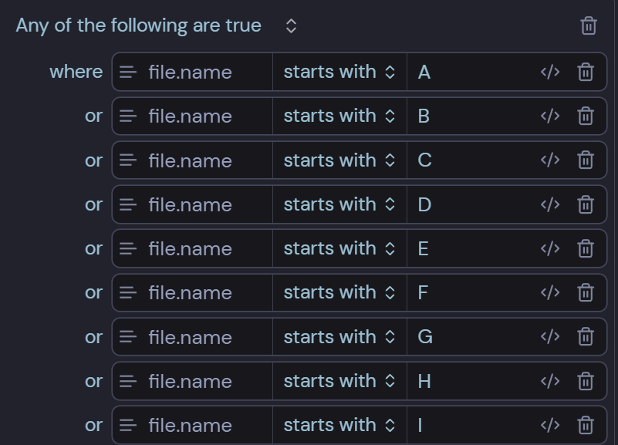Open code editor for 'starts with E' row
Viewport: 618px width, 445px height.
coord(550,248)
